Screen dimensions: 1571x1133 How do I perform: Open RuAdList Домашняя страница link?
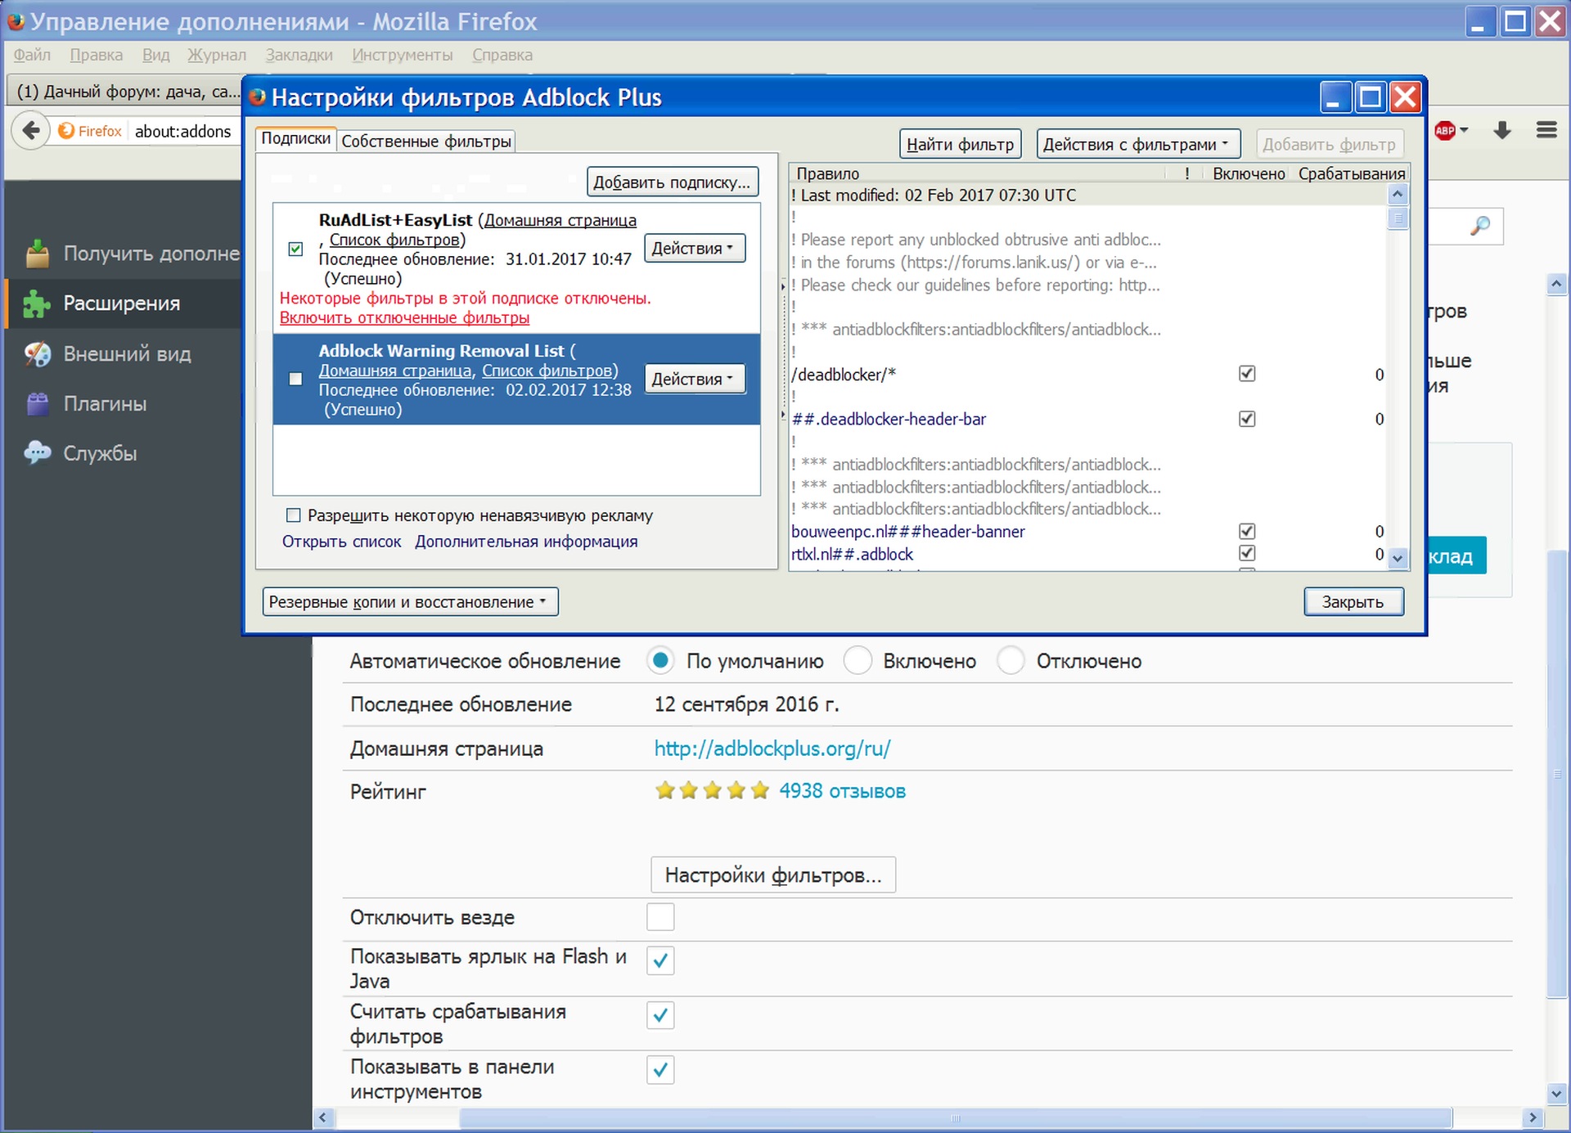(560, 221)
